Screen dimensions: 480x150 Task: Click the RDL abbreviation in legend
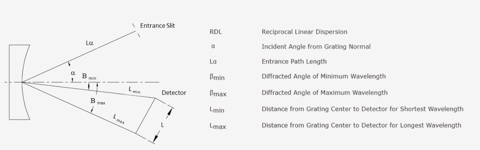pyautogui.click(x=215, y=32)
